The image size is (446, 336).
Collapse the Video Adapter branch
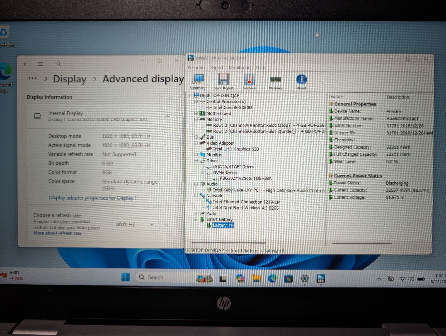(196, 143)
